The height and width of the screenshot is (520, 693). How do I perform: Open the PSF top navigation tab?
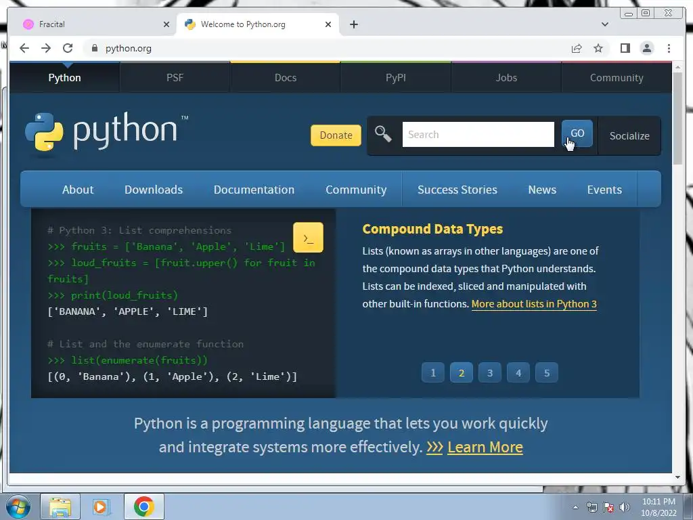click(x=175, y=78)
